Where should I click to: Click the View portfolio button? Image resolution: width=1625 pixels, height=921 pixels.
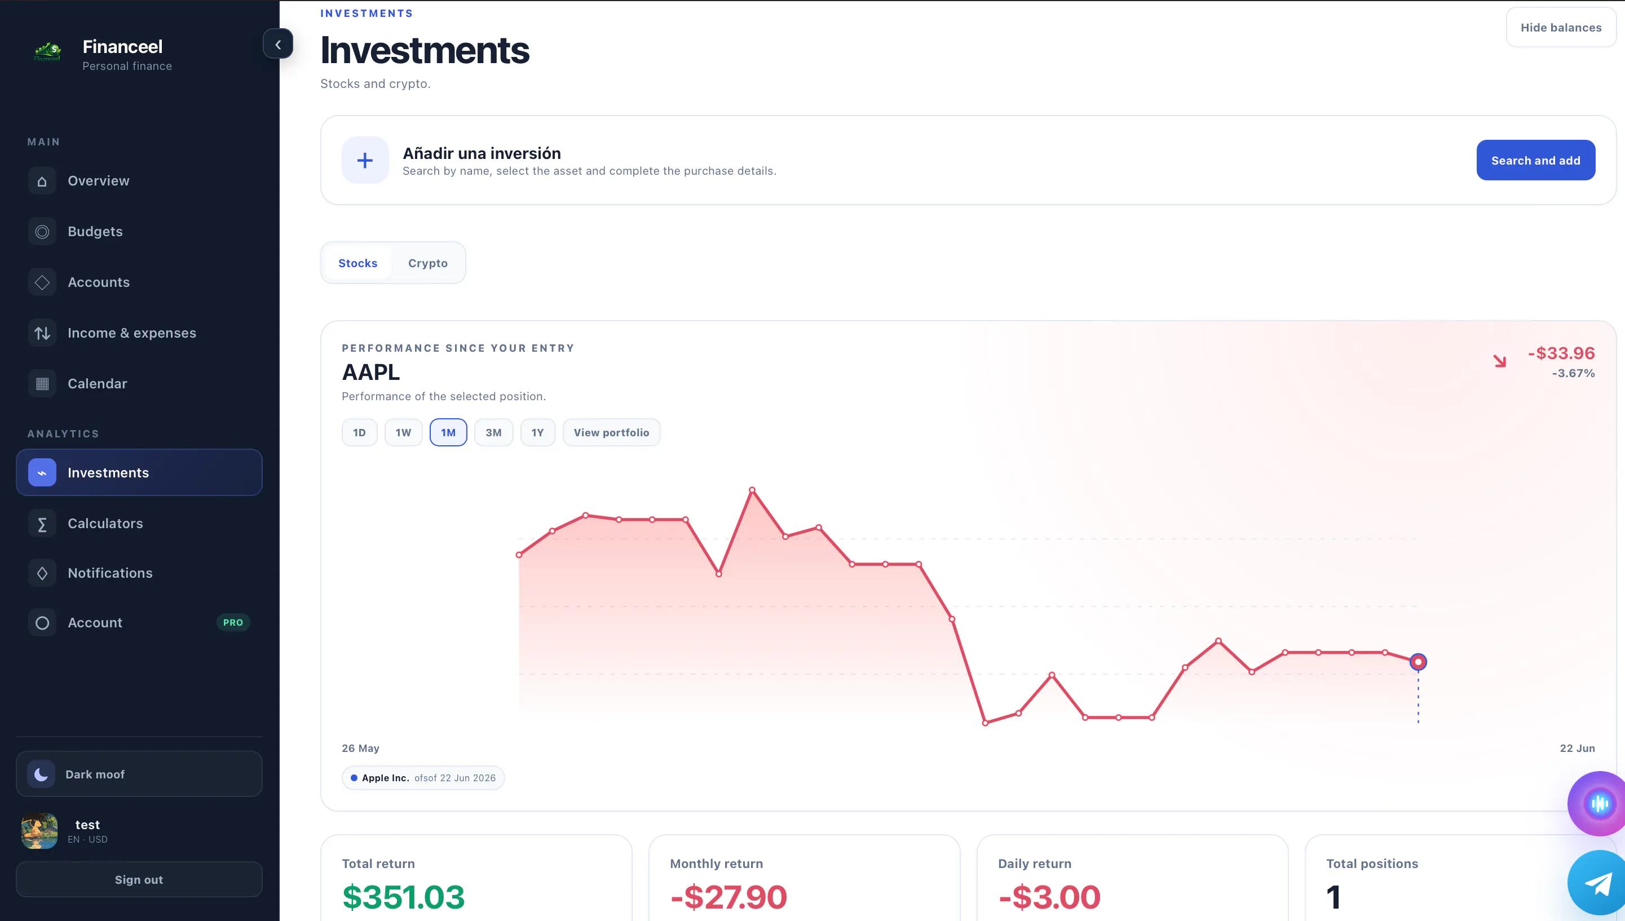click(x=611, y=433)
